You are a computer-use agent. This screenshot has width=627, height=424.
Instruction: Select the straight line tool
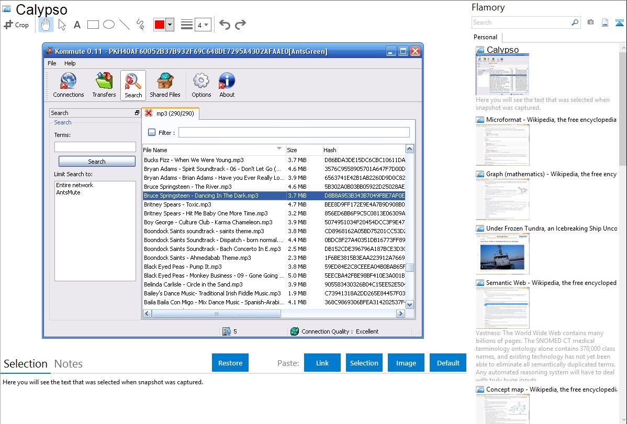pos(125,25)
